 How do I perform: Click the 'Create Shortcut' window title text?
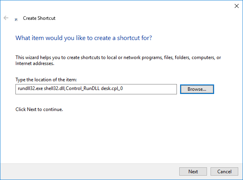(39, 18)
